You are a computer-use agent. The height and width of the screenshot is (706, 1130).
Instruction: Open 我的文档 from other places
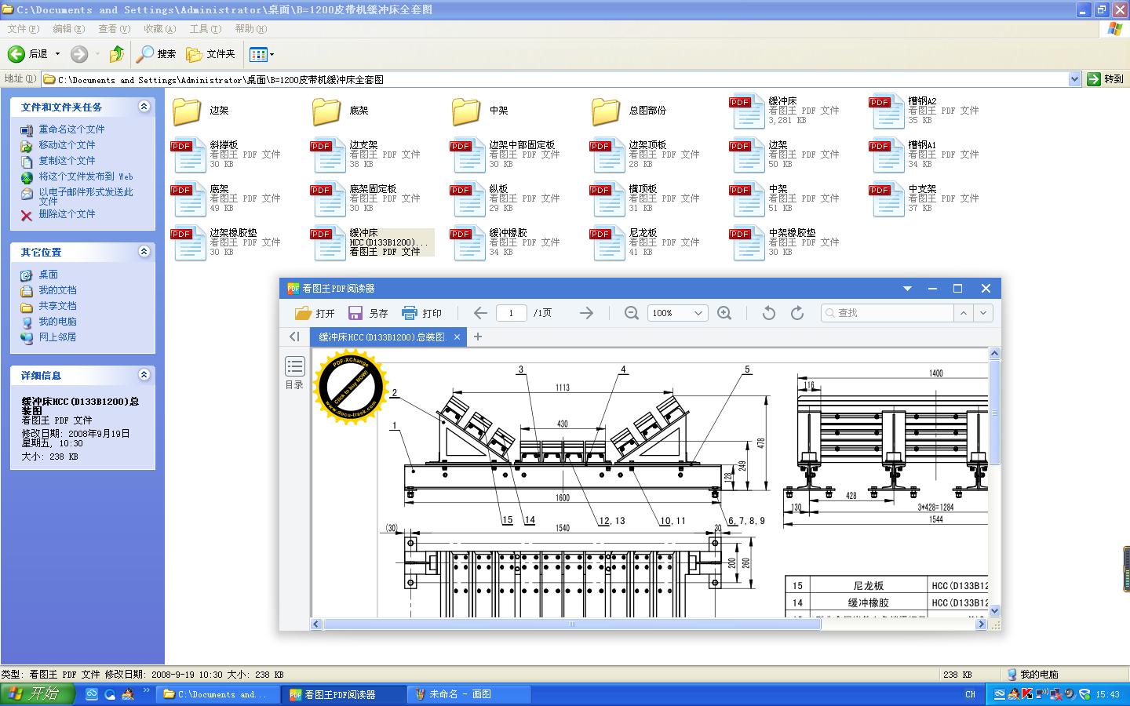(x=57, y=290)
